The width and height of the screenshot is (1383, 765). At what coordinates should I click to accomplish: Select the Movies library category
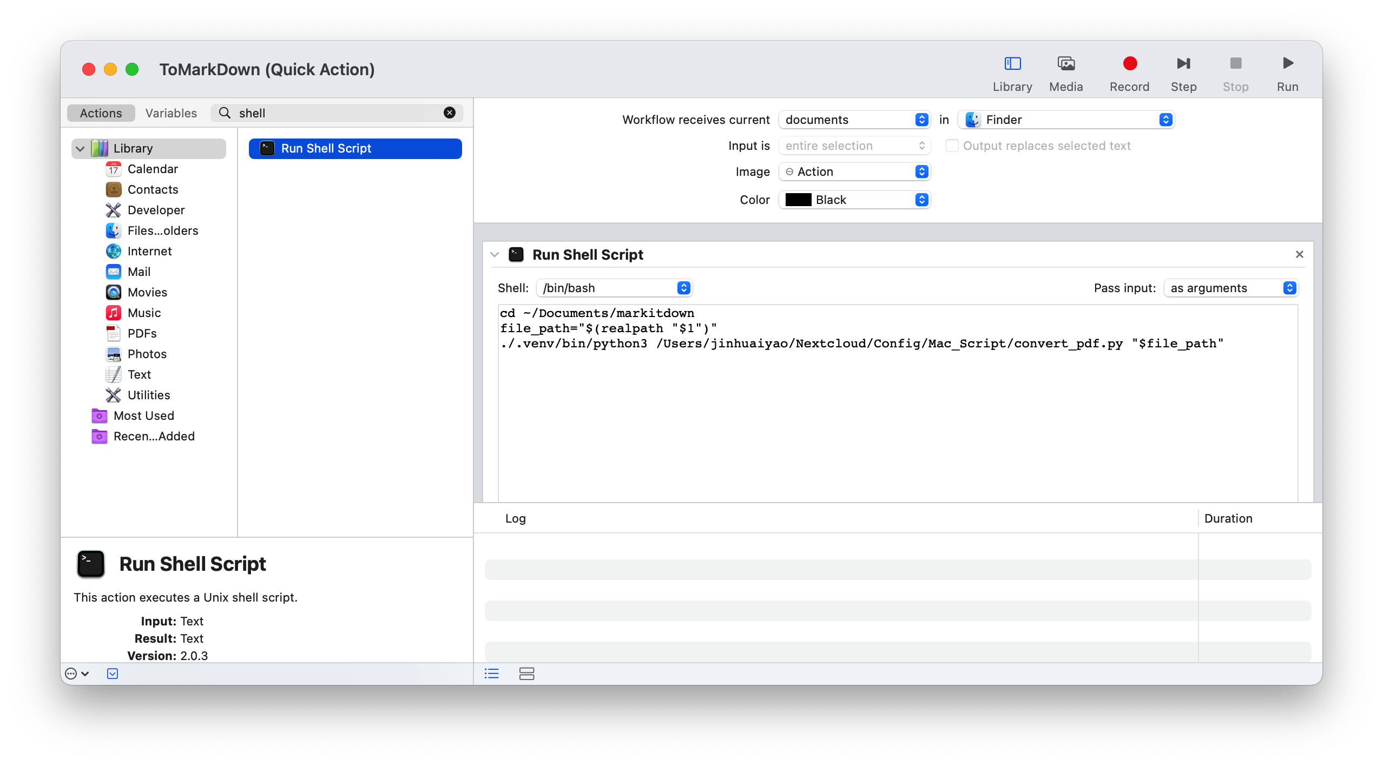pyautogui.click(x=147, y=292)
